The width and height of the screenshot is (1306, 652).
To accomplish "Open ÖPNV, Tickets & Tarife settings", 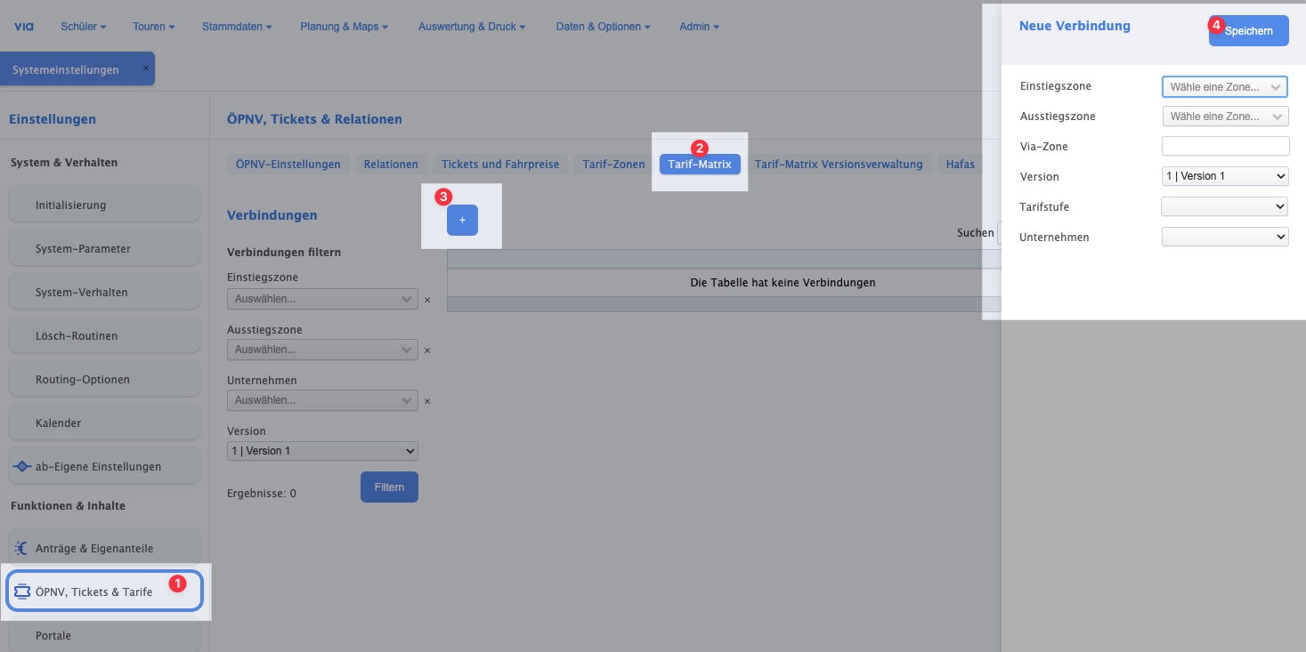I will (104, 592).
